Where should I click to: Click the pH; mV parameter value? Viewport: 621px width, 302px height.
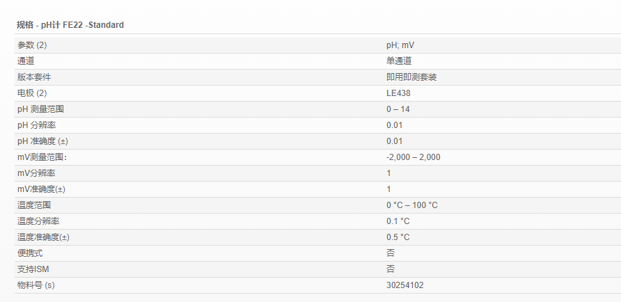(x=400, y=45)
